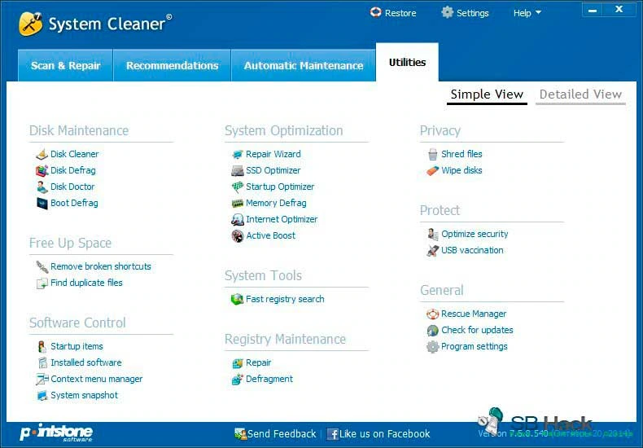The width and height of the screenshot is (643, 448).
Task: Click the Installed software icon
Action: [x=42, y=362]
